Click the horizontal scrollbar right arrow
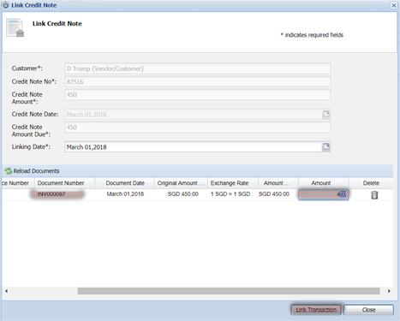400x321 pixels. tap(389, 291)
